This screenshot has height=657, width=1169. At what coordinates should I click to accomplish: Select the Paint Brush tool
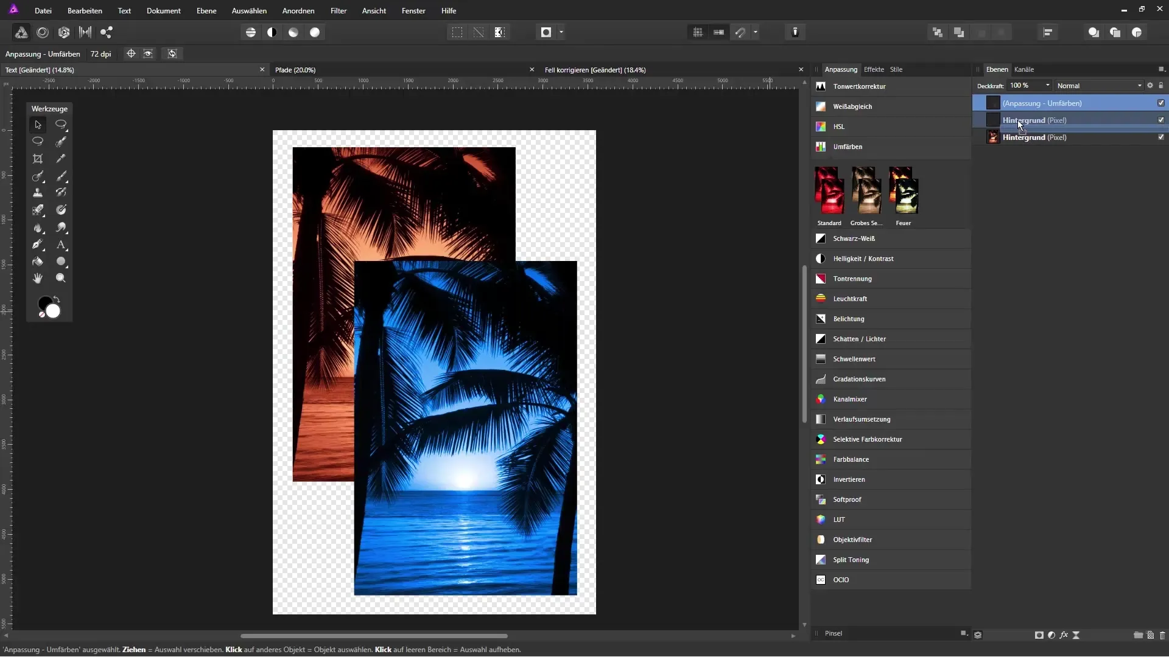click(61, 176)
